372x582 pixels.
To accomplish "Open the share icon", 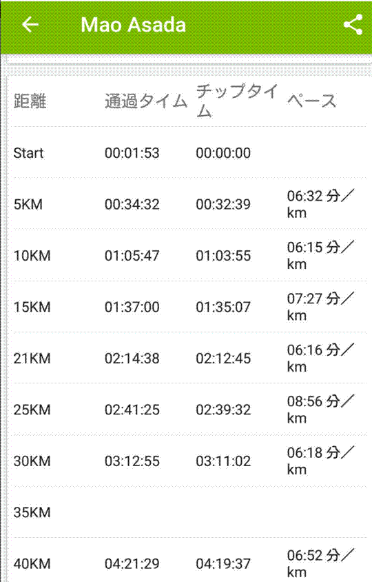I will pyautogui.click(x=353, y=25).
